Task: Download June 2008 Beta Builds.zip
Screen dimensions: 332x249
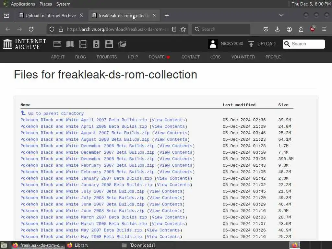Action: 82,211
